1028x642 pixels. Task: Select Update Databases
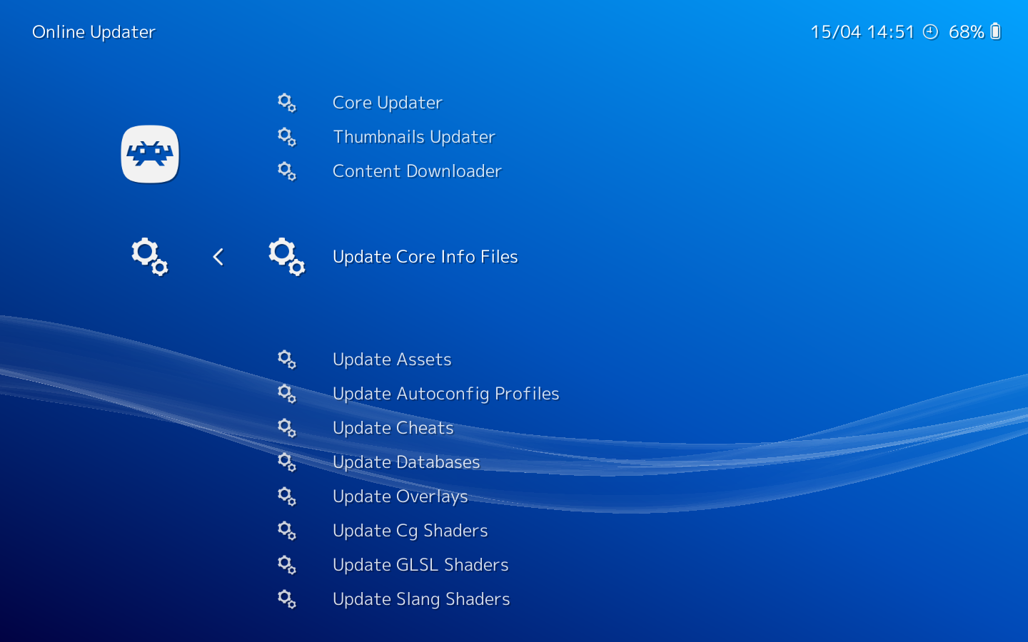pyautogui.click(x=406, y=462)
